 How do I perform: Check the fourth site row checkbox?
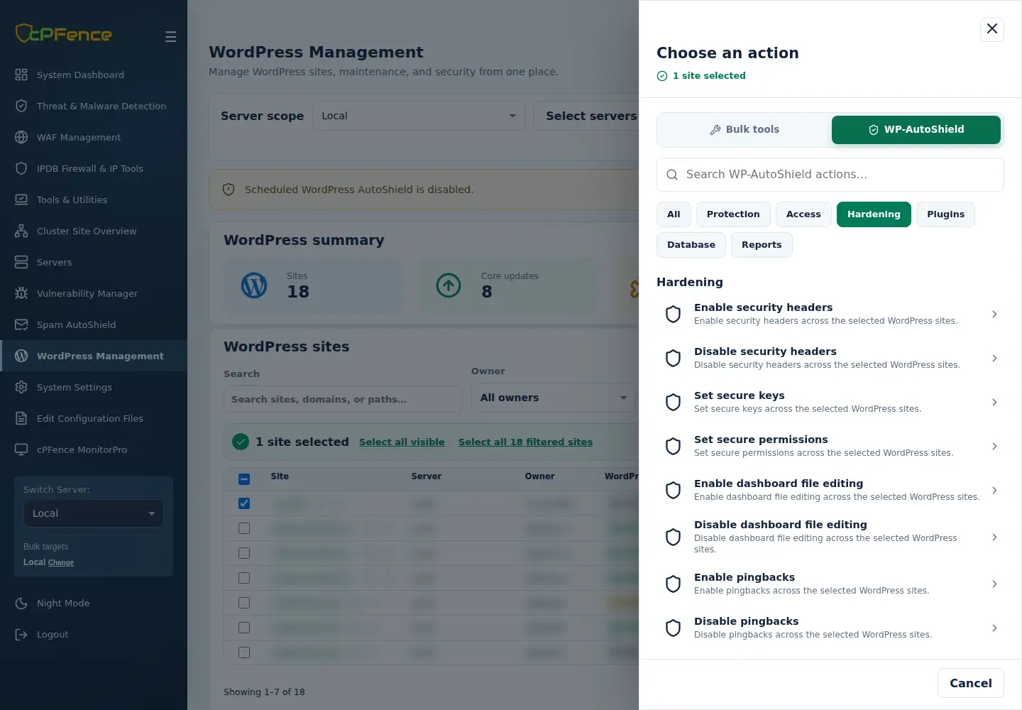(244, 578)
